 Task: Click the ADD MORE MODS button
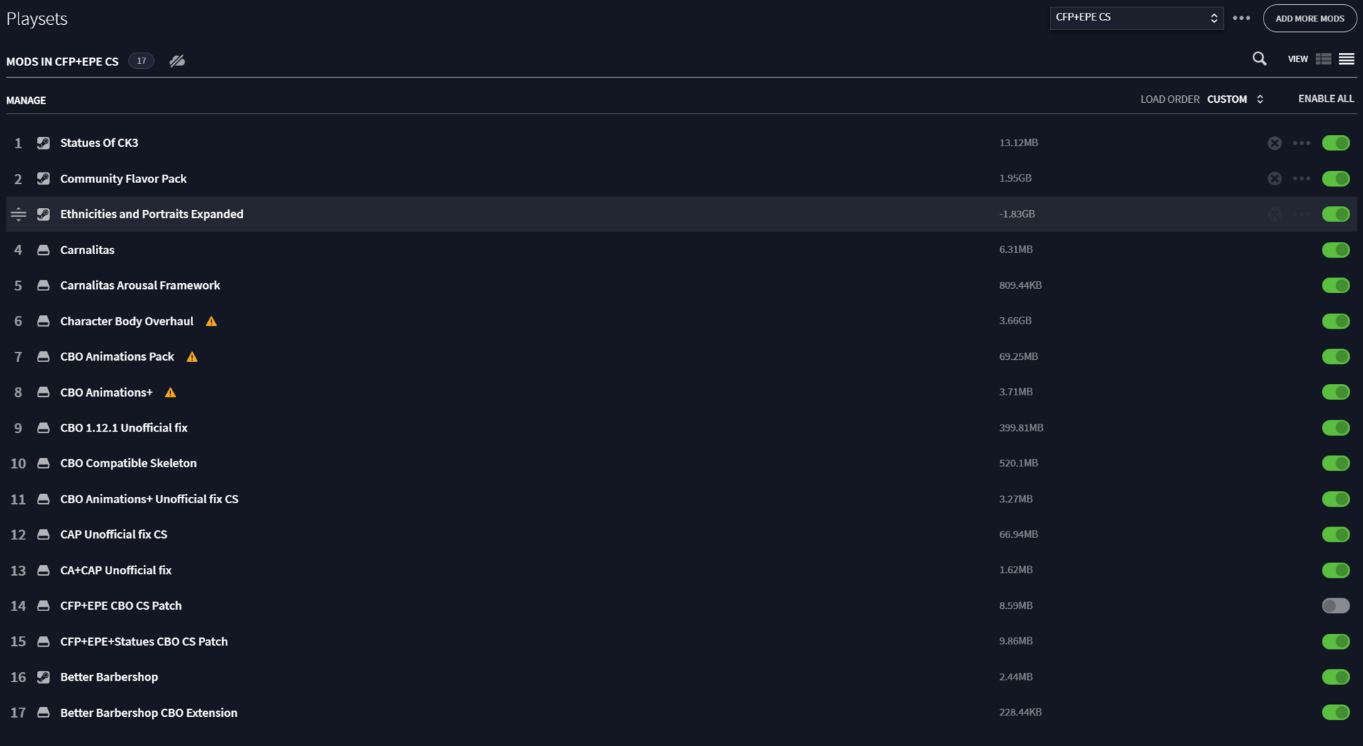(1310, 18)
